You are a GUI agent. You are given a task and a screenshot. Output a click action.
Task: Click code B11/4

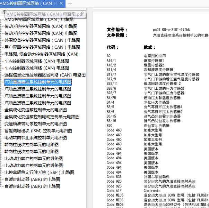111,70
